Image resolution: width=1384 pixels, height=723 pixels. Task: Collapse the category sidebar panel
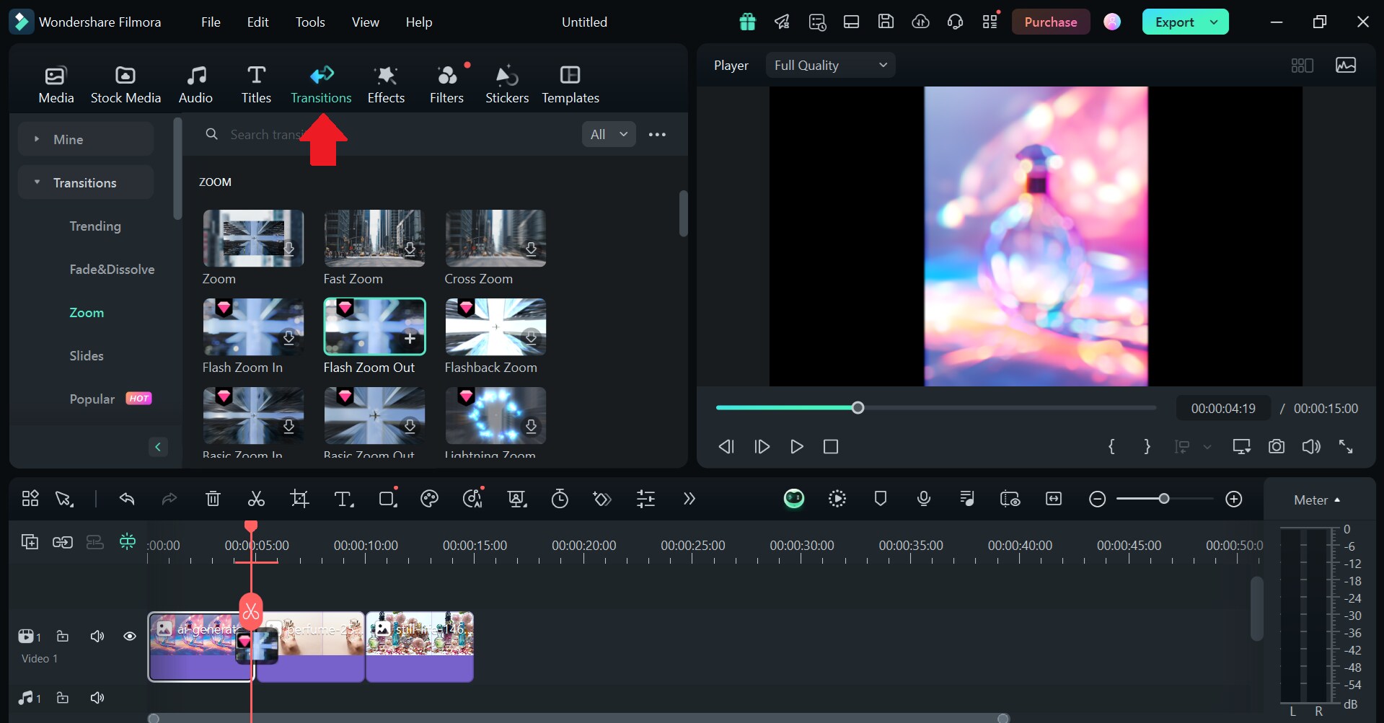tap(158, 447)
